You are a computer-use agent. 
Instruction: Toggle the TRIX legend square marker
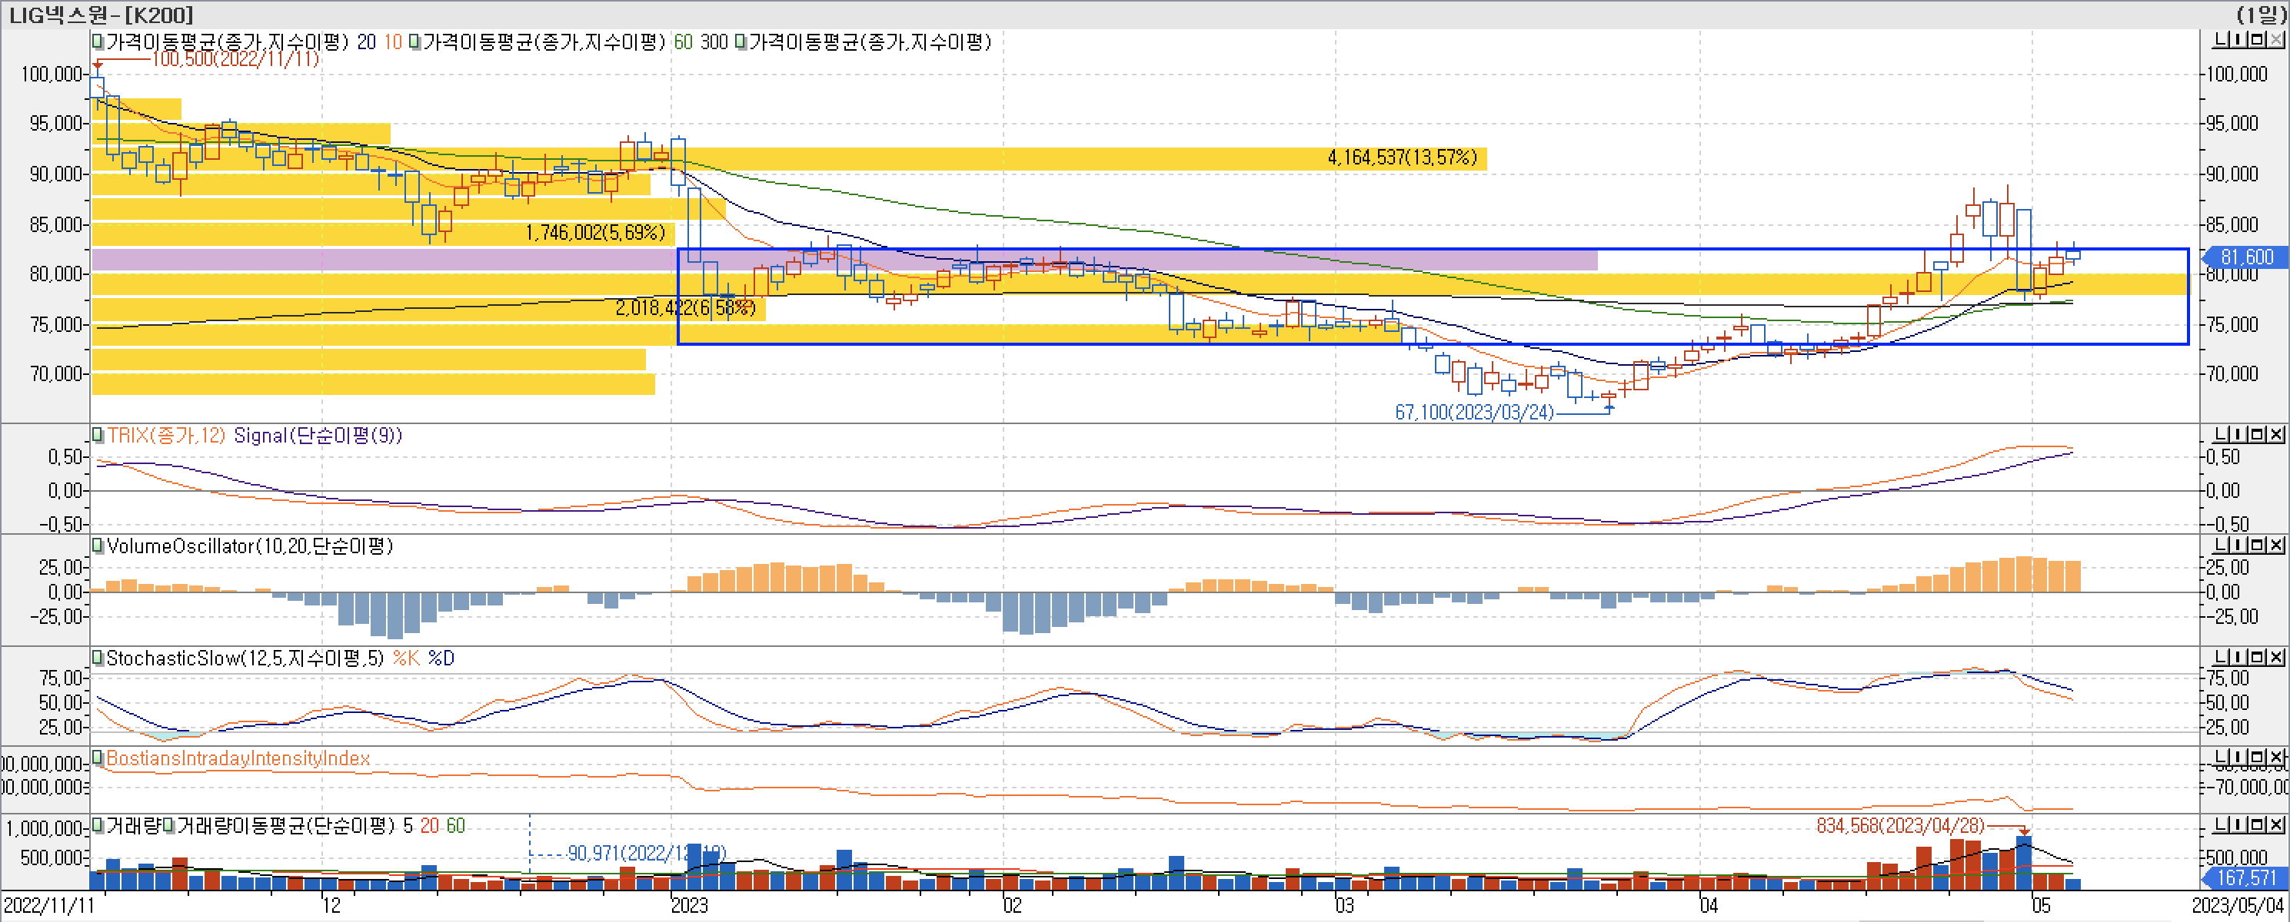tap(98, 435)
